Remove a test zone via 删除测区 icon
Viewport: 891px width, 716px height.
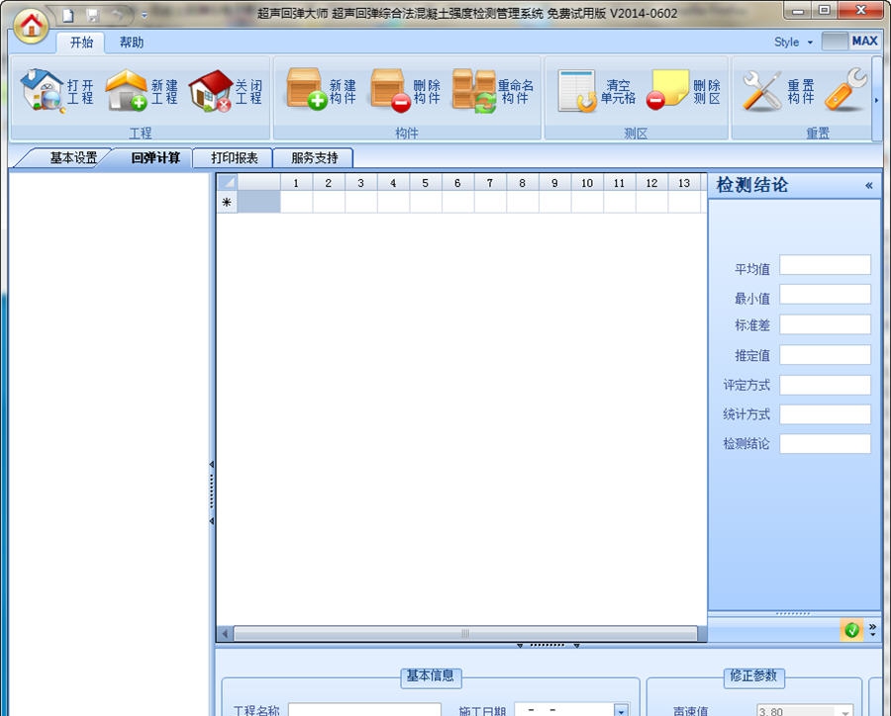[x=665, y=90]
